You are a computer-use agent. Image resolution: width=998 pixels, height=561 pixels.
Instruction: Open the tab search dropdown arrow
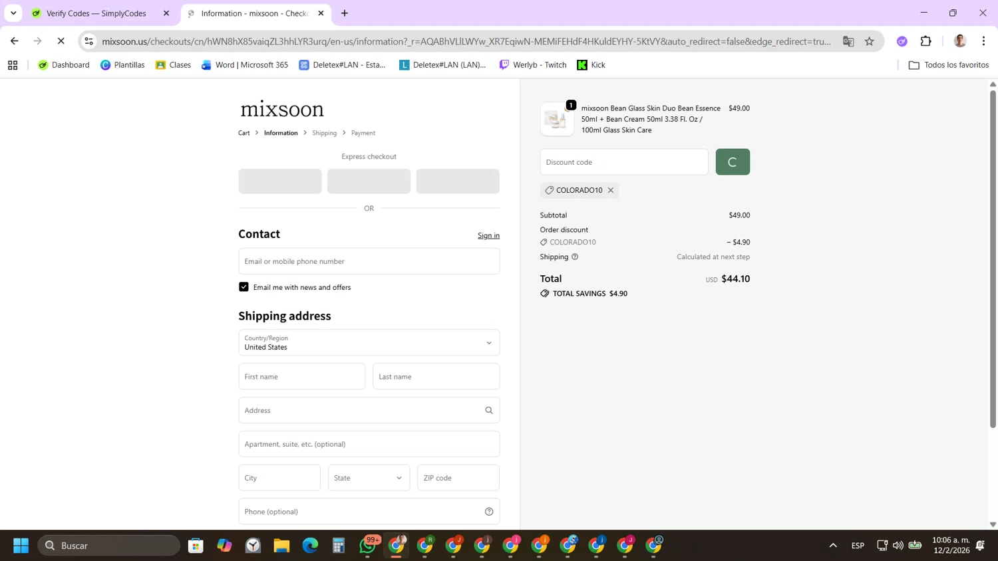coord(13,13)
